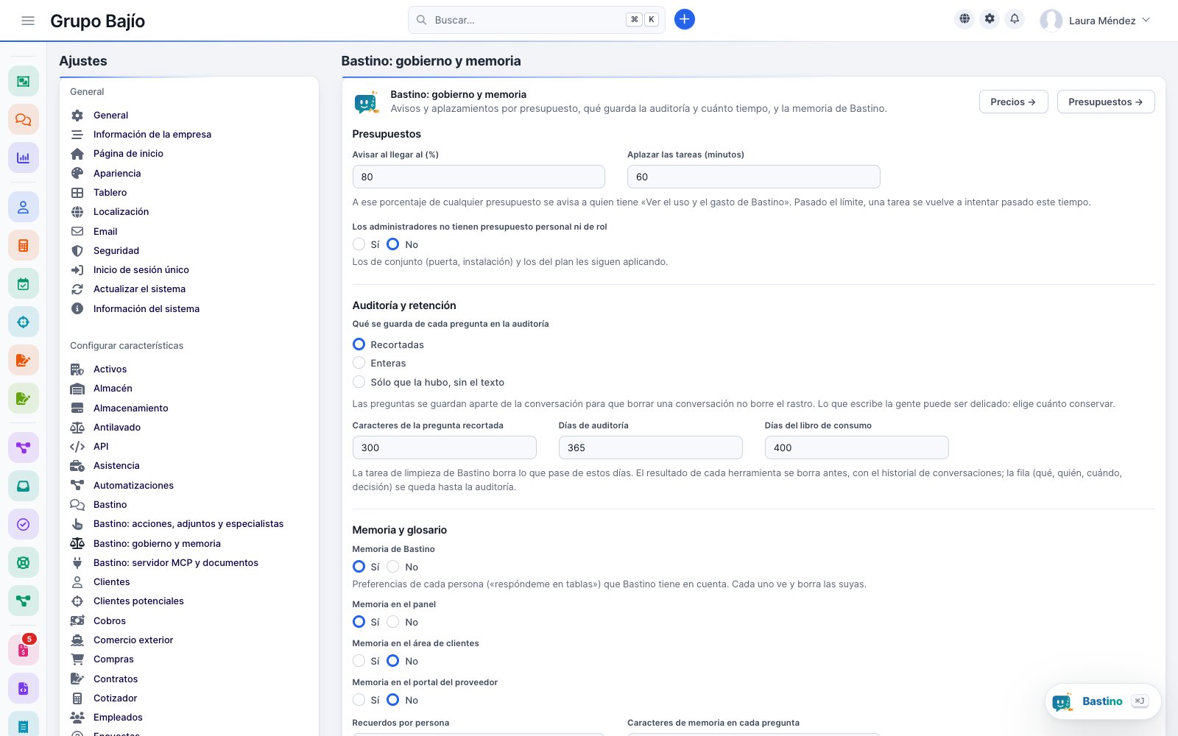Screen dimensions: 1178x736
Task: Open the notifications bell
Action: coord(1015,19)
